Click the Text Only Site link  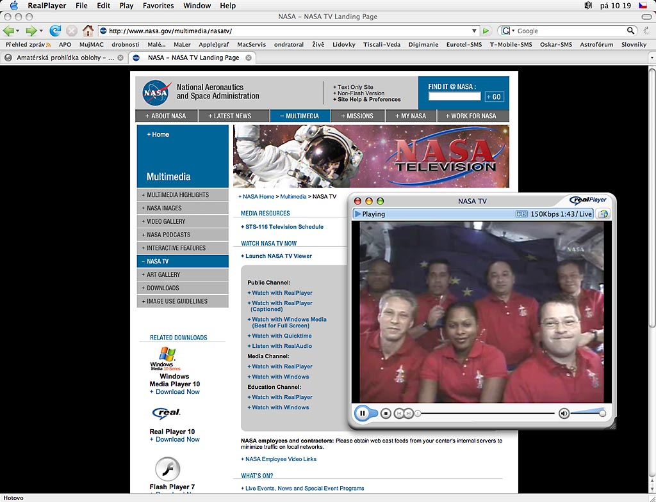coord(353,87)
